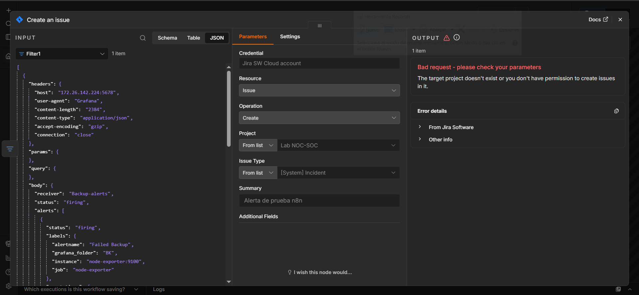The width and height of the screenshot is (639, 295).
Task: Click the user-agent value "Grafana"
Action: coord(87,101)
